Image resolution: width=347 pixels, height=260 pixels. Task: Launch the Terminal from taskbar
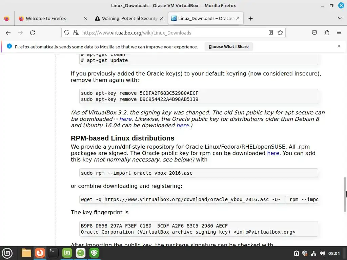coord(53,253)
